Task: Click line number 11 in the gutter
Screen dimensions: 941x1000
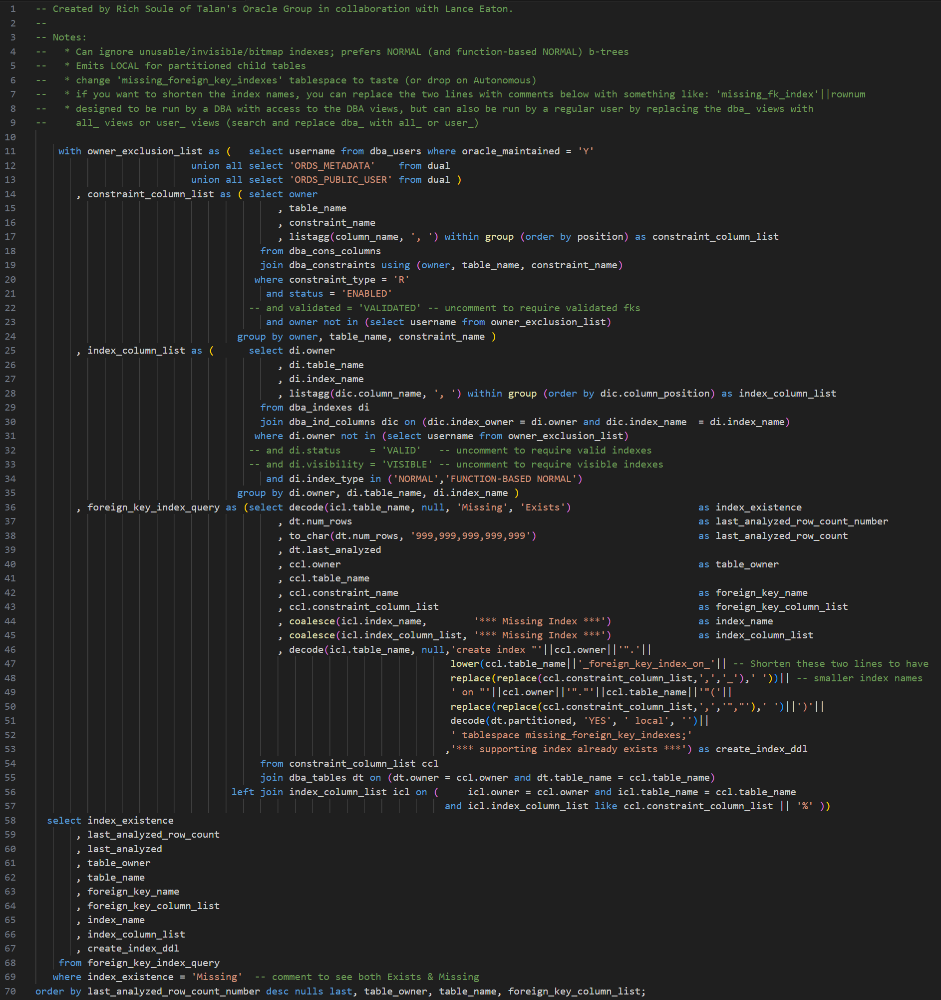Action: [x=10, y=151]
